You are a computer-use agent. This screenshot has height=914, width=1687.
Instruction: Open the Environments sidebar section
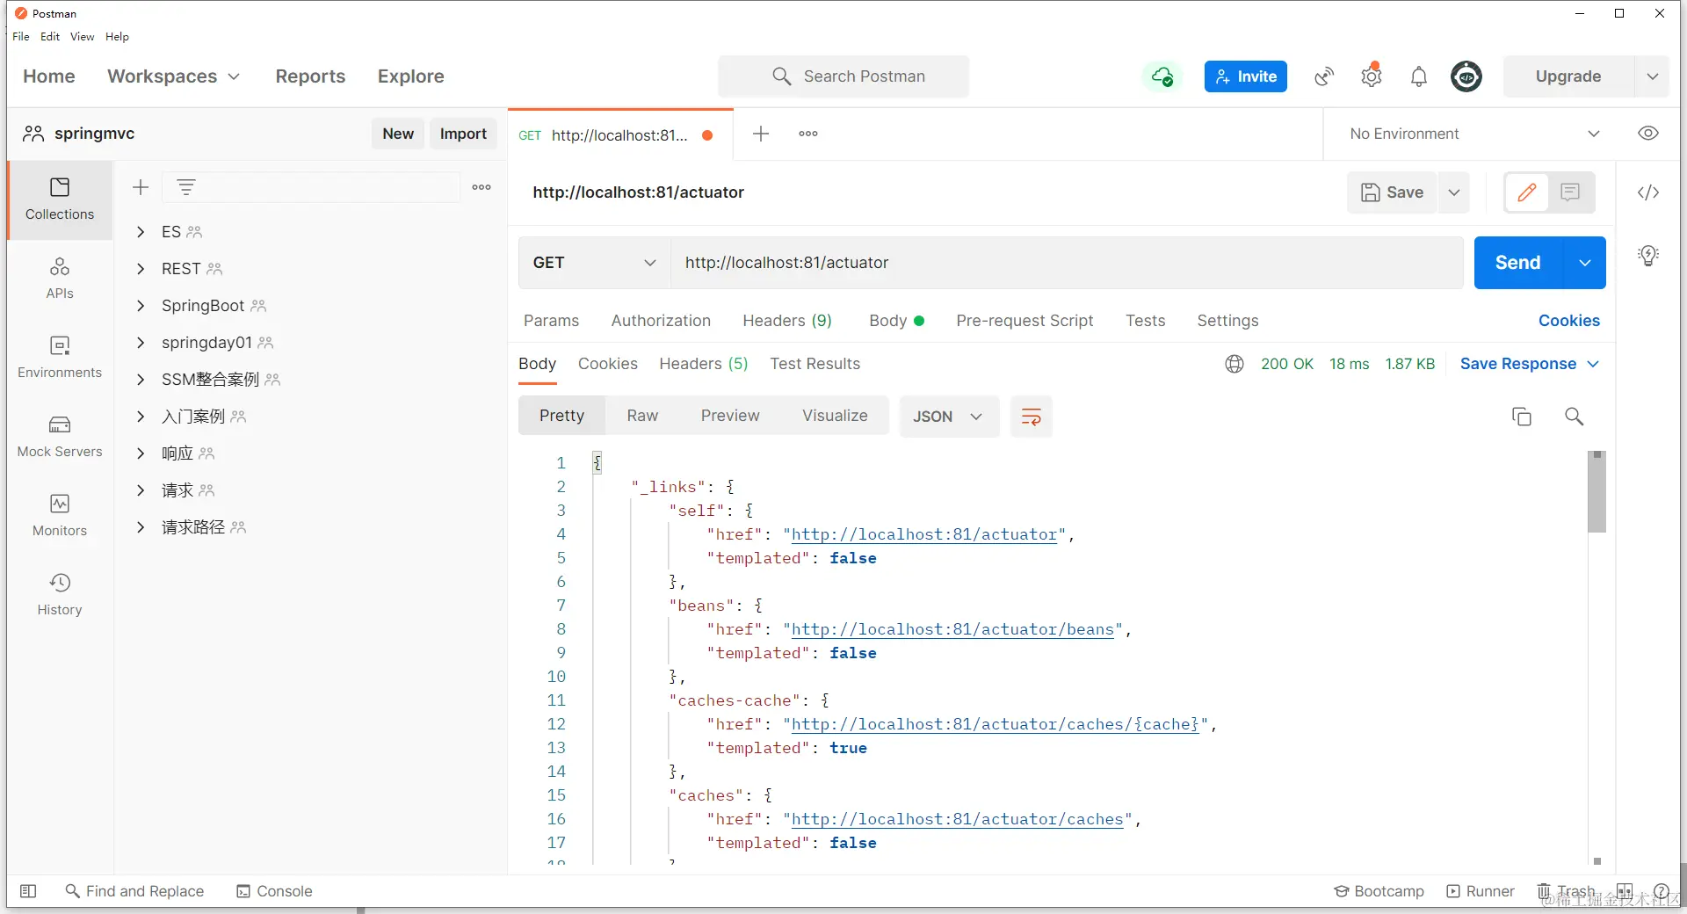tap(60, 358)
